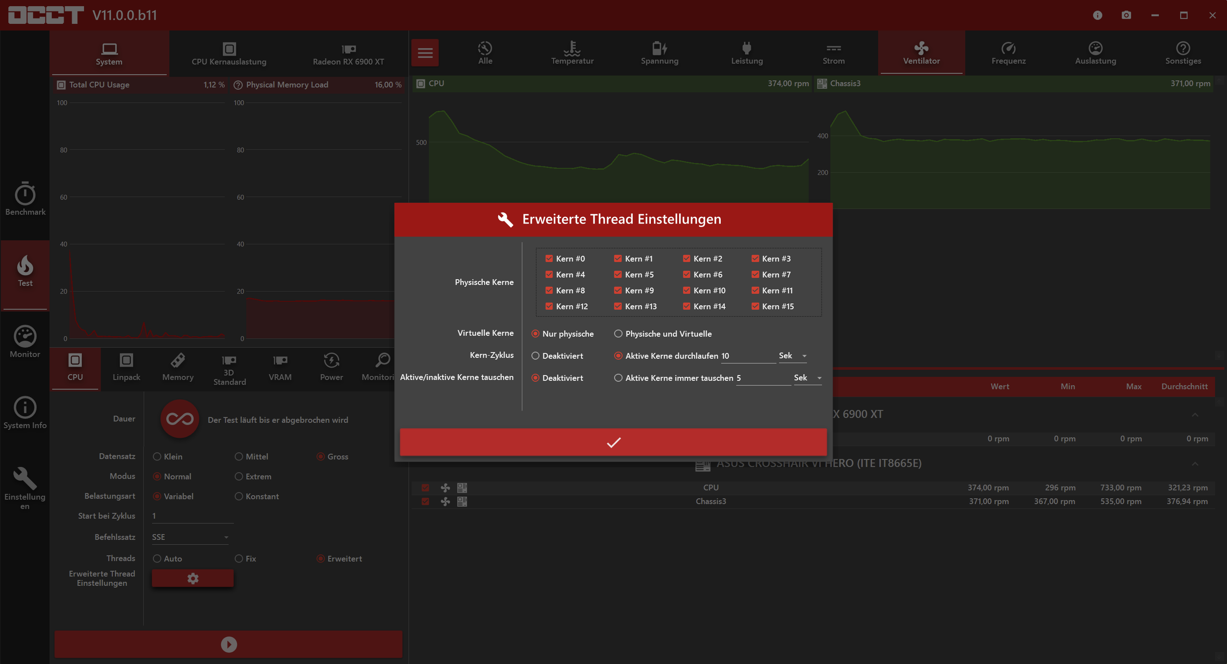1227x664 pixels.
Task: Click the hamburger menu icon
Action: coord(425,53)
